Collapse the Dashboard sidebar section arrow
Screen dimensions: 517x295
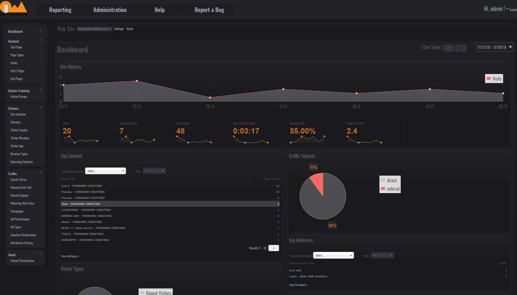pos(40,30)
